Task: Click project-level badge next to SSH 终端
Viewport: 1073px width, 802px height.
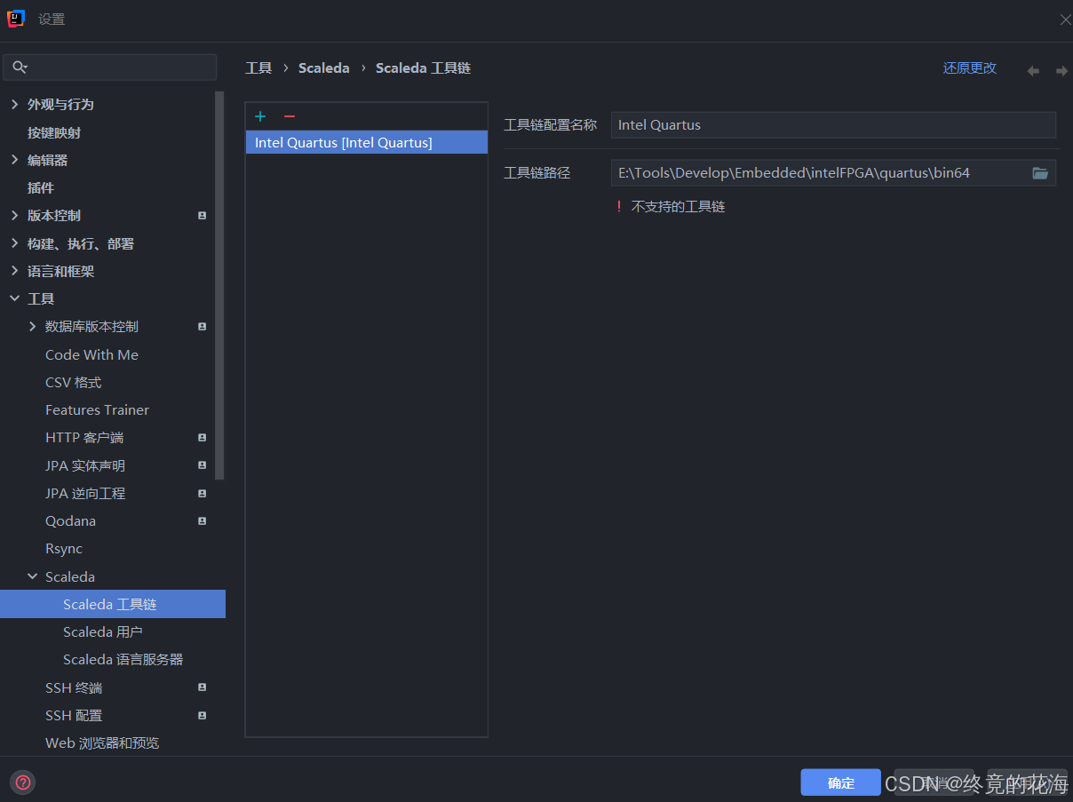Action: pos(202,687)
